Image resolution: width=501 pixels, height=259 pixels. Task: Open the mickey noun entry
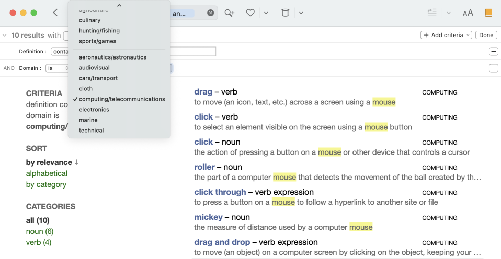click(x=208, y=217)
